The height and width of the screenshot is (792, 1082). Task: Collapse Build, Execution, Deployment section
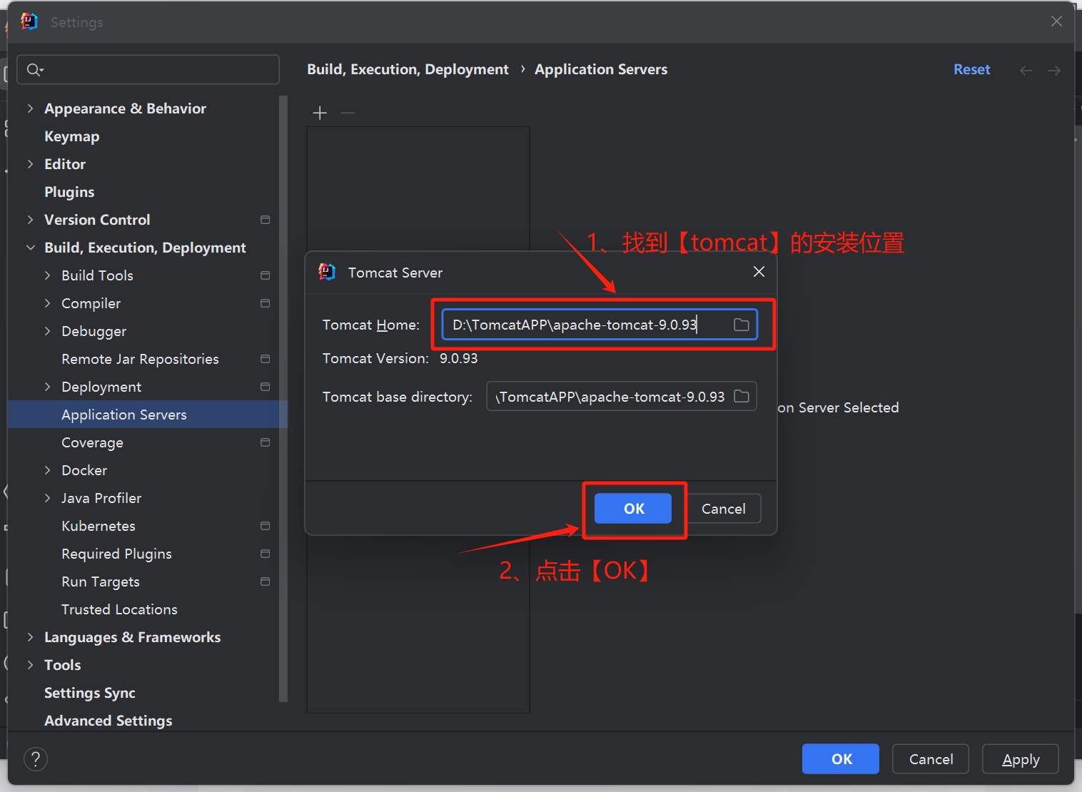point(30,248)
